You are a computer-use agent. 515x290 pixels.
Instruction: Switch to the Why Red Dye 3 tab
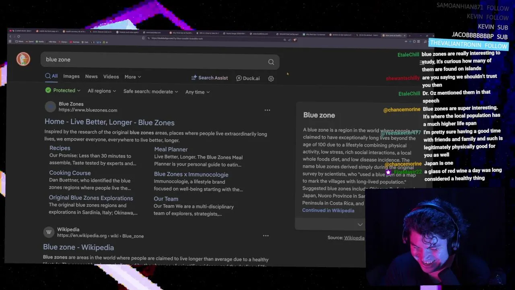[x=315, y=35]
